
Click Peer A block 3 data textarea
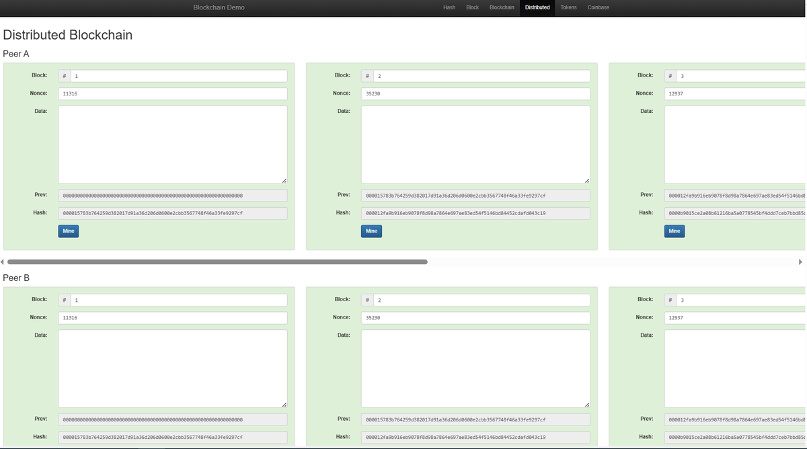click(735, 145)
